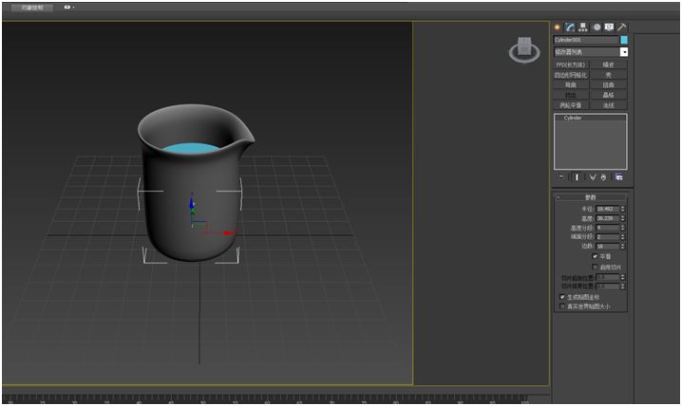
Task: Click the 半径 (Radius) value field
Action: click(607, 209)
